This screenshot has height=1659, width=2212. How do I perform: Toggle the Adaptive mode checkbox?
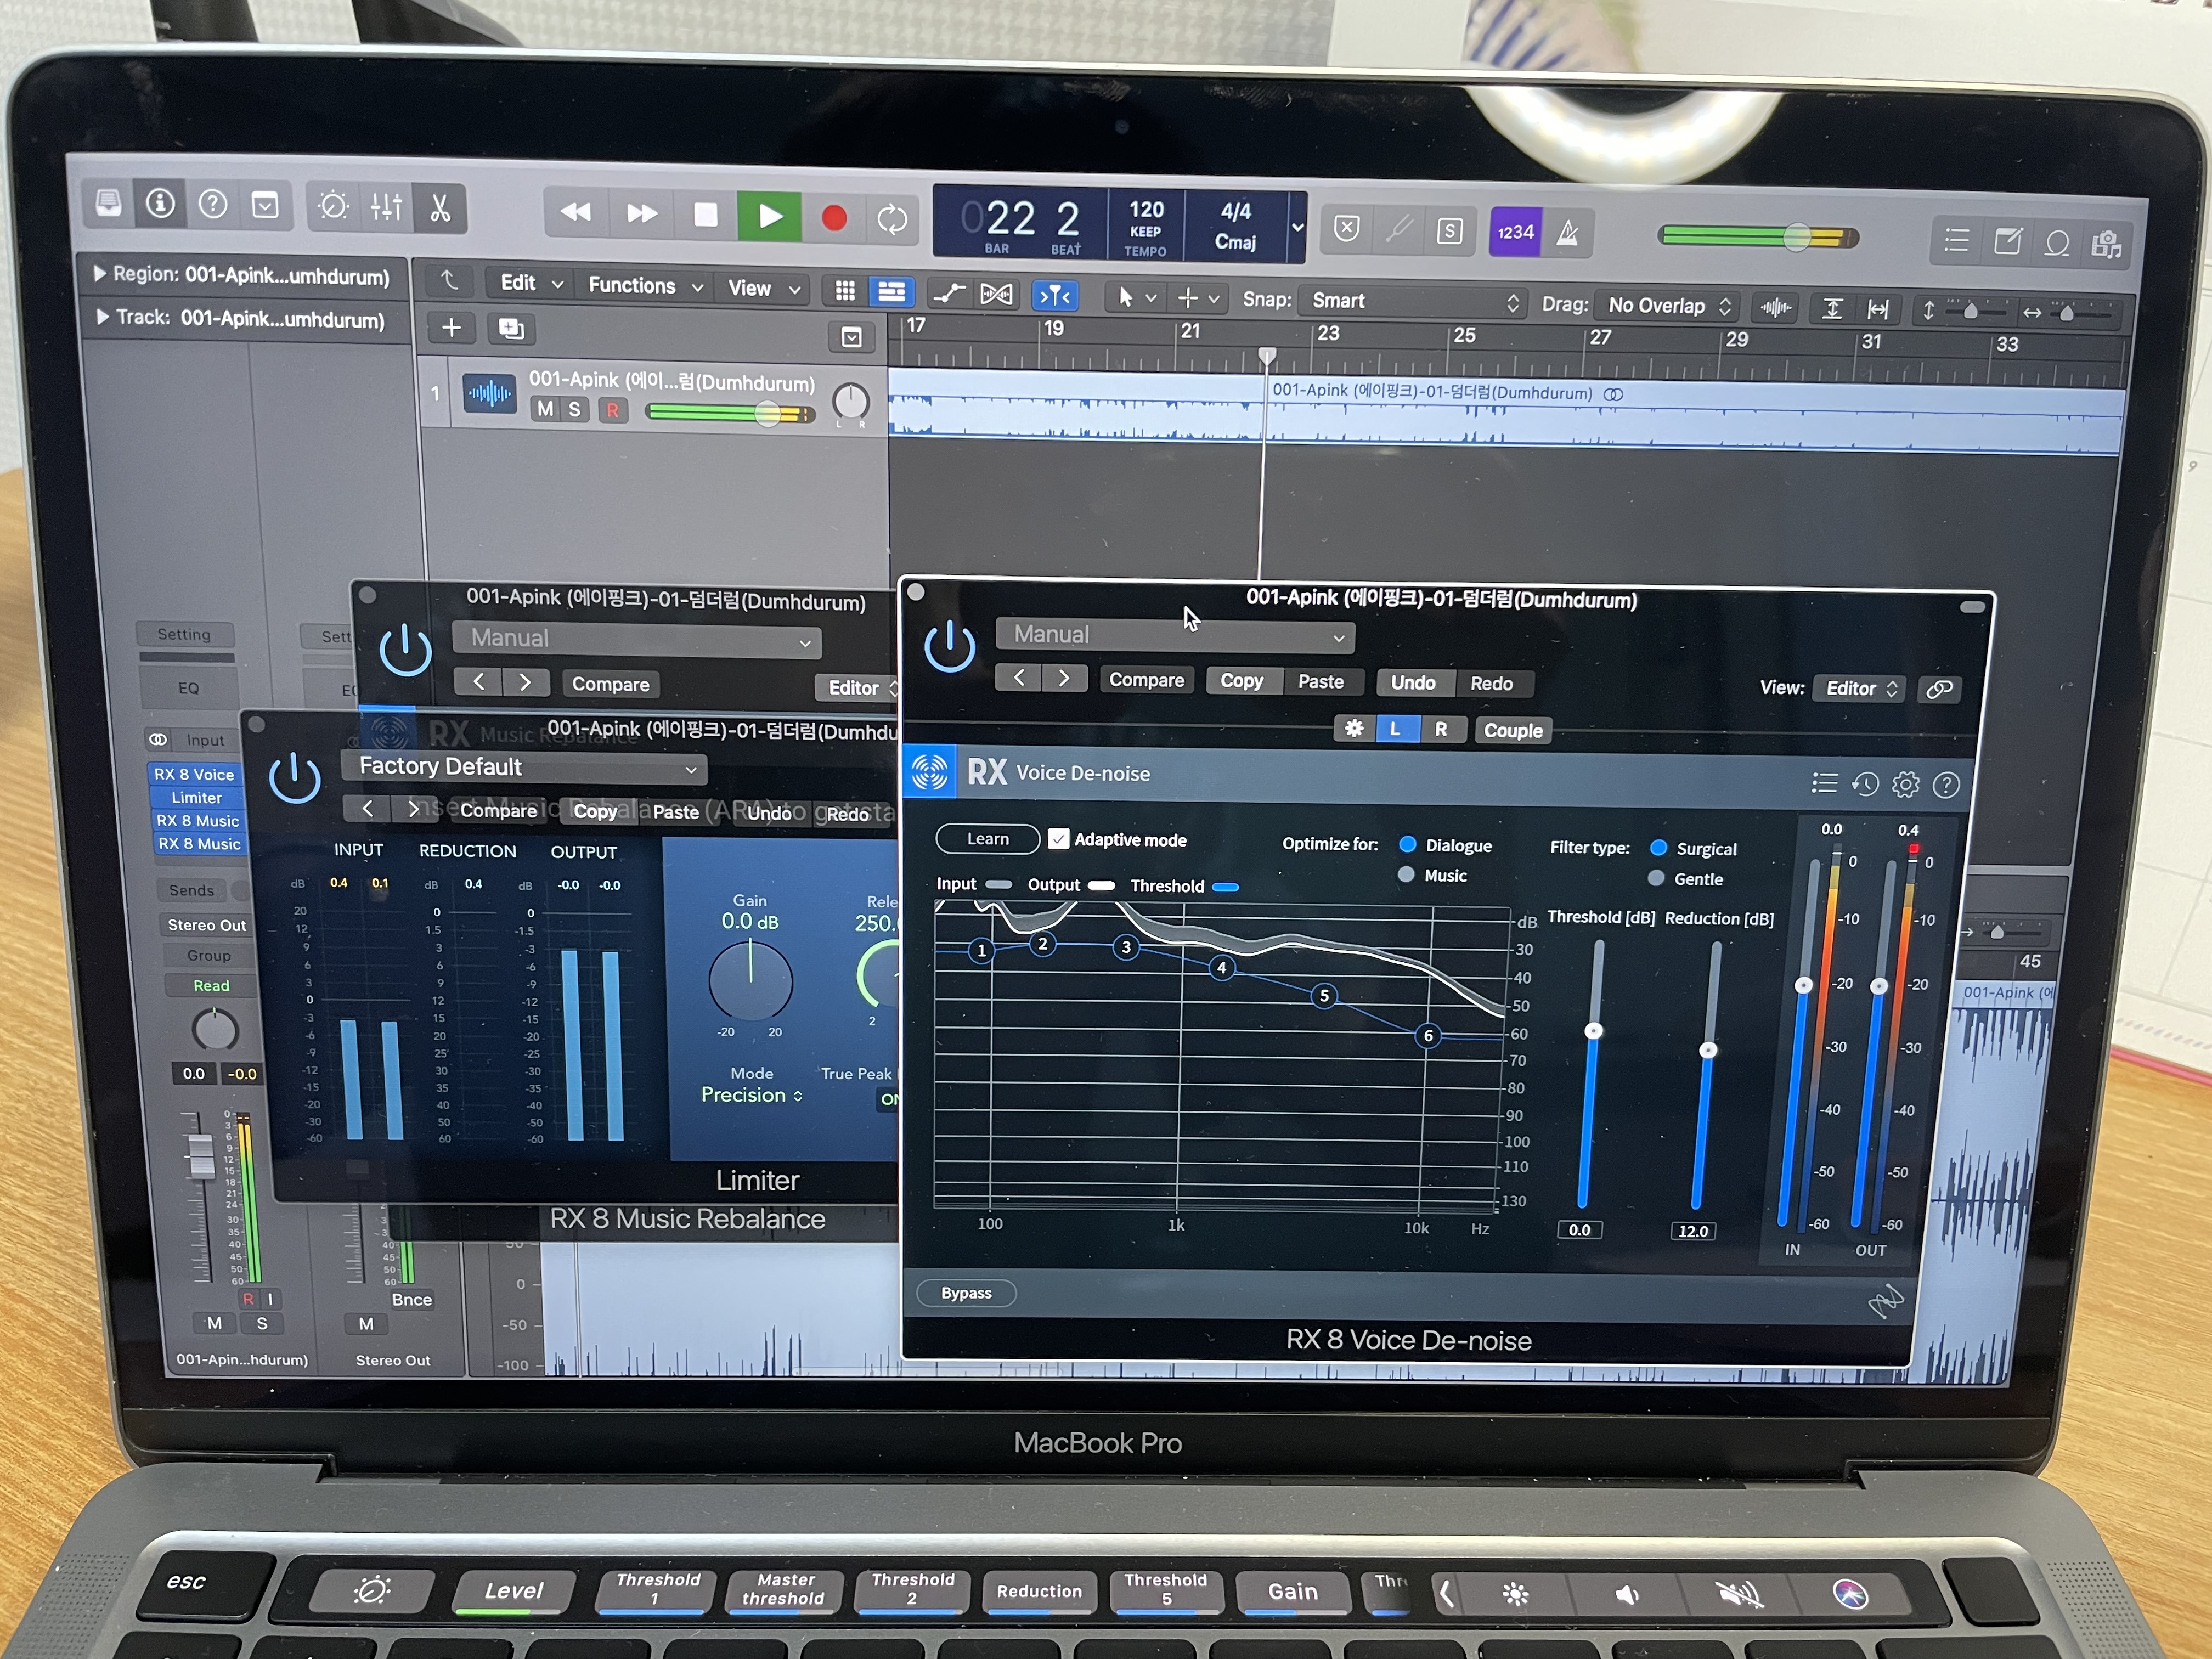tap(1059, 839)
